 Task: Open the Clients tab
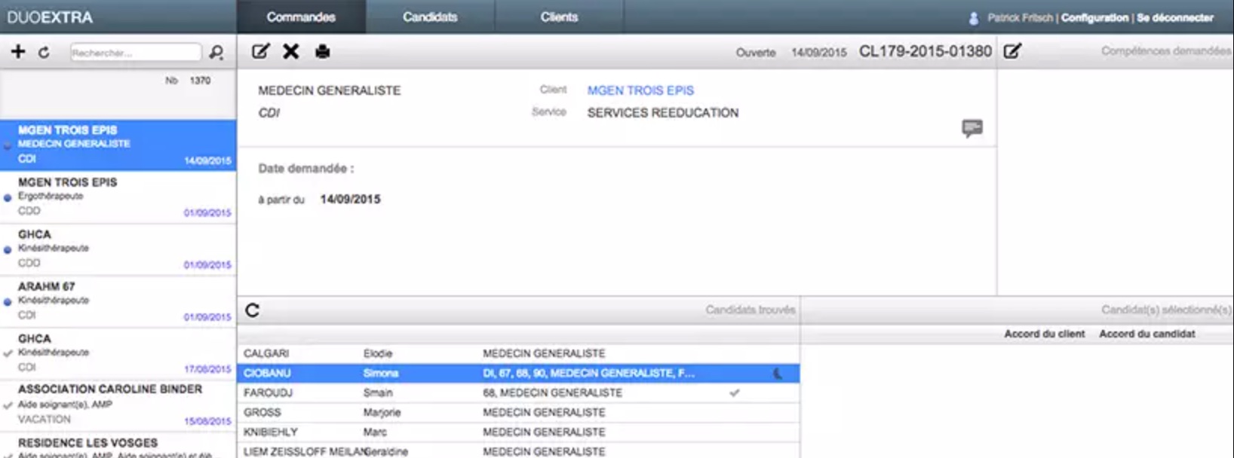559,17
